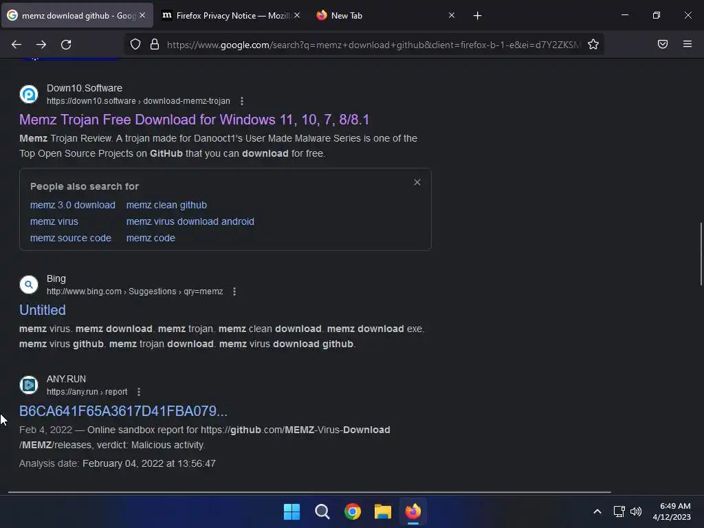
Task: Click the Bing result favicon
Action: pos(29,285)
